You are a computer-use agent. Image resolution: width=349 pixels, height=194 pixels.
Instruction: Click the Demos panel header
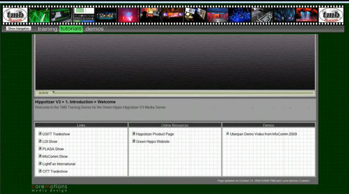[268, 125]
